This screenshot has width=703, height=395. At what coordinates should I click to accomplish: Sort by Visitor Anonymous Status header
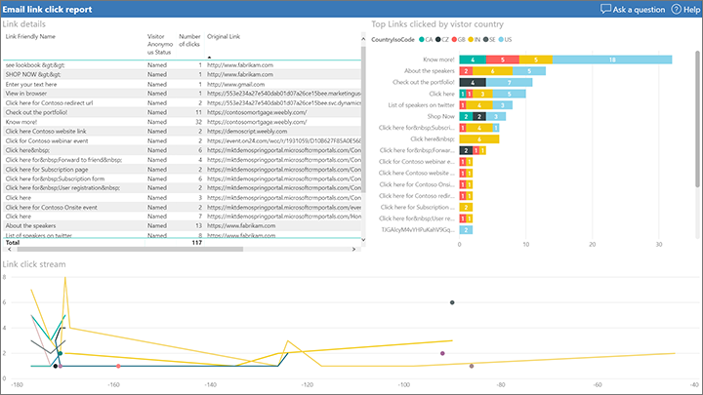coord(160,44)
